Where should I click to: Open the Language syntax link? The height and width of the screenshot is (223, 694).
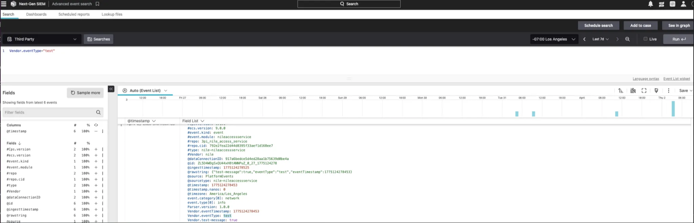click(646, 79)
